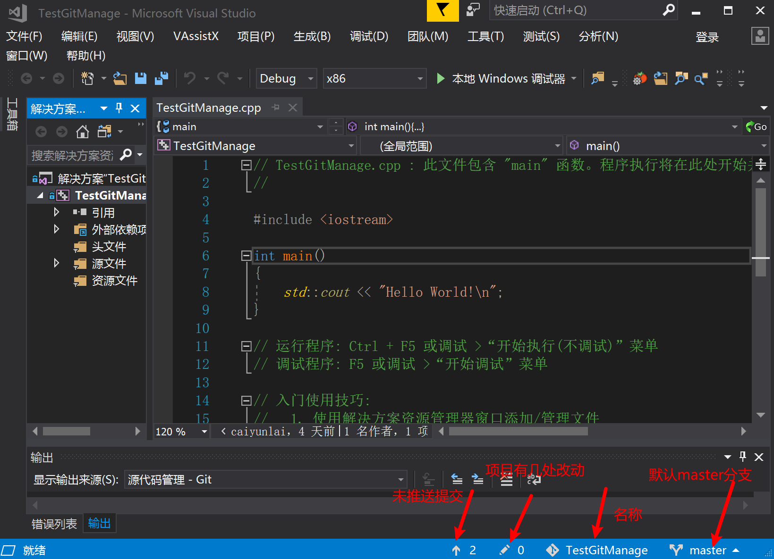Image resolution: width=774 pixels, height=559 pixels.
Task: Click the sync view icon in Solution Explorer
Action: pyautogui.click(x=104, y=132)
